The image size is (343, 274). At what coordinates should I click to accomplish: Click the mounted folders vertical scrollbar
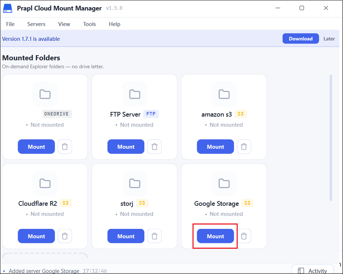point(331,138)
